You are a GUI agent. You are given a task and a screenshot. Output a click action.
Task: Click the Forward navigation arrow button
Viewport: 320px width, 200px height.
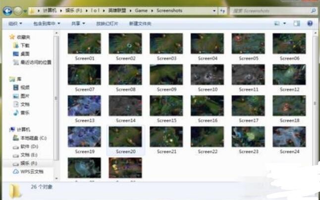pyautogui.click(x=18, y=10)
